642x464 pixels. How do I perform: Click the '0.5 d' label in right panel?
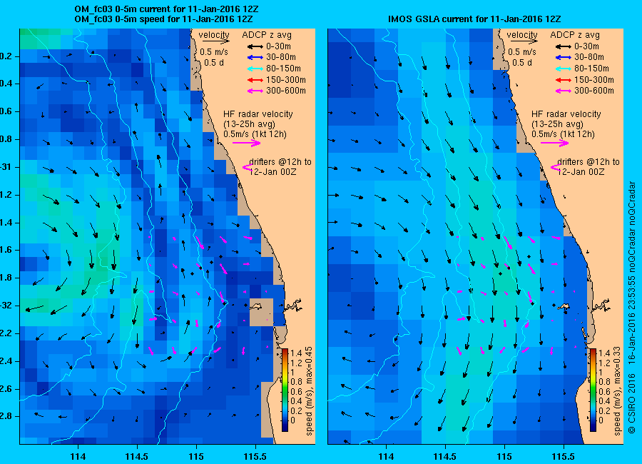522,63
